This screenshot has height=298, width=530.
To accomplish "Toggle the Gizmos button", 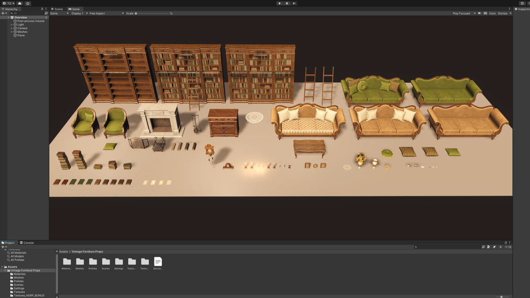I will (503, 13).
